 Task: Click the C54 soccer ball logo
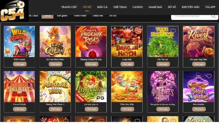14,11
